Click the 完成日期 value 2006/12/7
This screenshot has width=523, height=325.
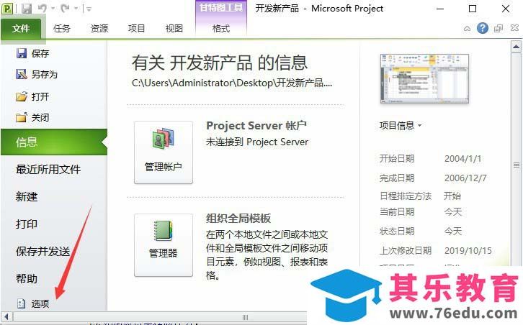click(x=465, y=178)
